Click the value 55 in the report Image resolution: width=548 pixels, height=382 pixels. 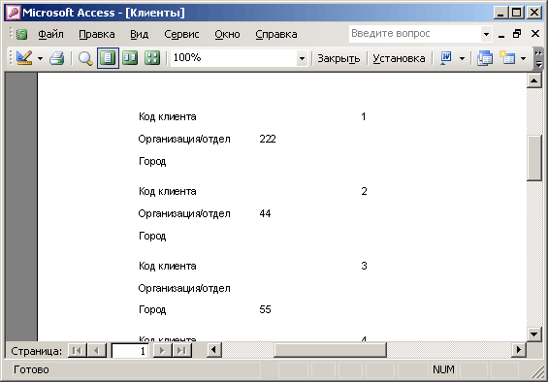[x=265, y=309]
